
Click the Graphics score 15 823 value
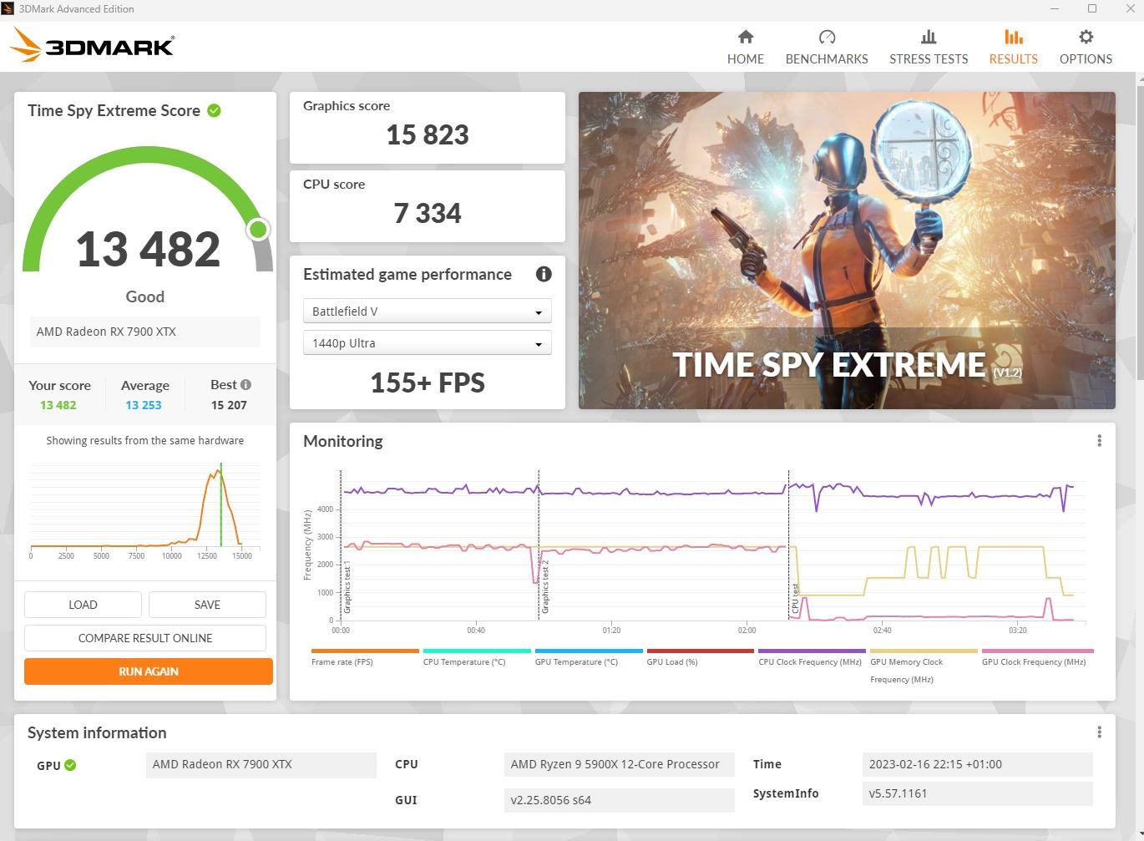pos(428,134)
